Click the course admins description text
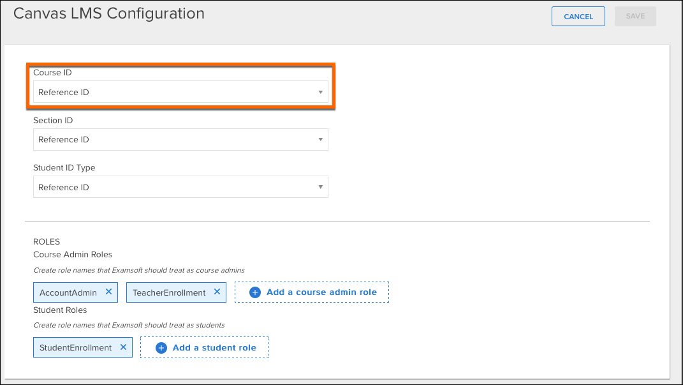This screenshot has height=385, width=683. [x=139, y=270]
